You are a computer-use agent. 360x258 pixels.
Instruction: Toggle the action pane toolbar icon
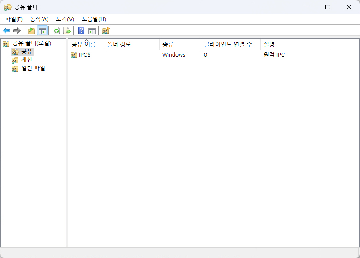pyautogui.click(x=92, y=30)
